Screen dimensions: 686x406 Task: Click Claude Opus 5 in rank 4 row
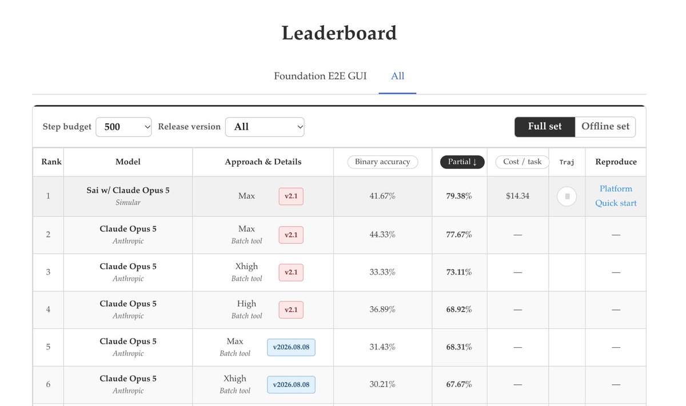[x=128, y=304]
